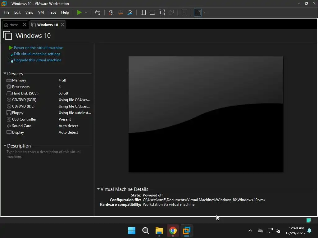Open the notifications bell icon
This screenshot has width=318, height=238.
click(x=310, y=231)
